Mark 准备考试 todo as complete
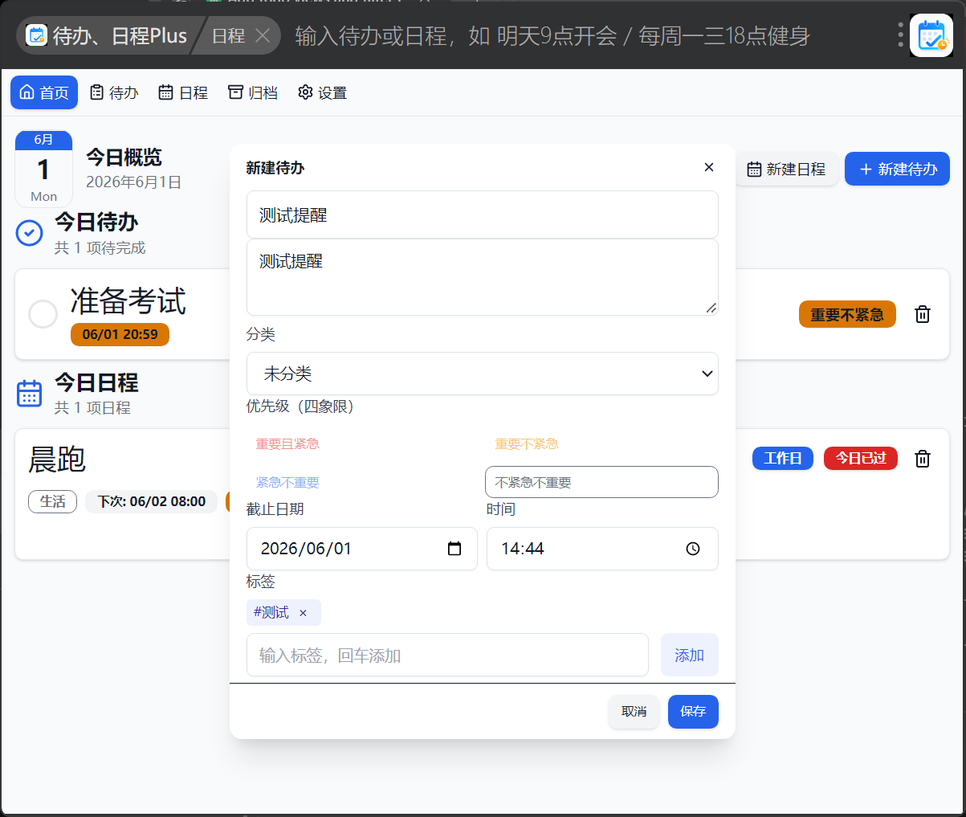The image size is (966, 817). (x=43, y=314)
